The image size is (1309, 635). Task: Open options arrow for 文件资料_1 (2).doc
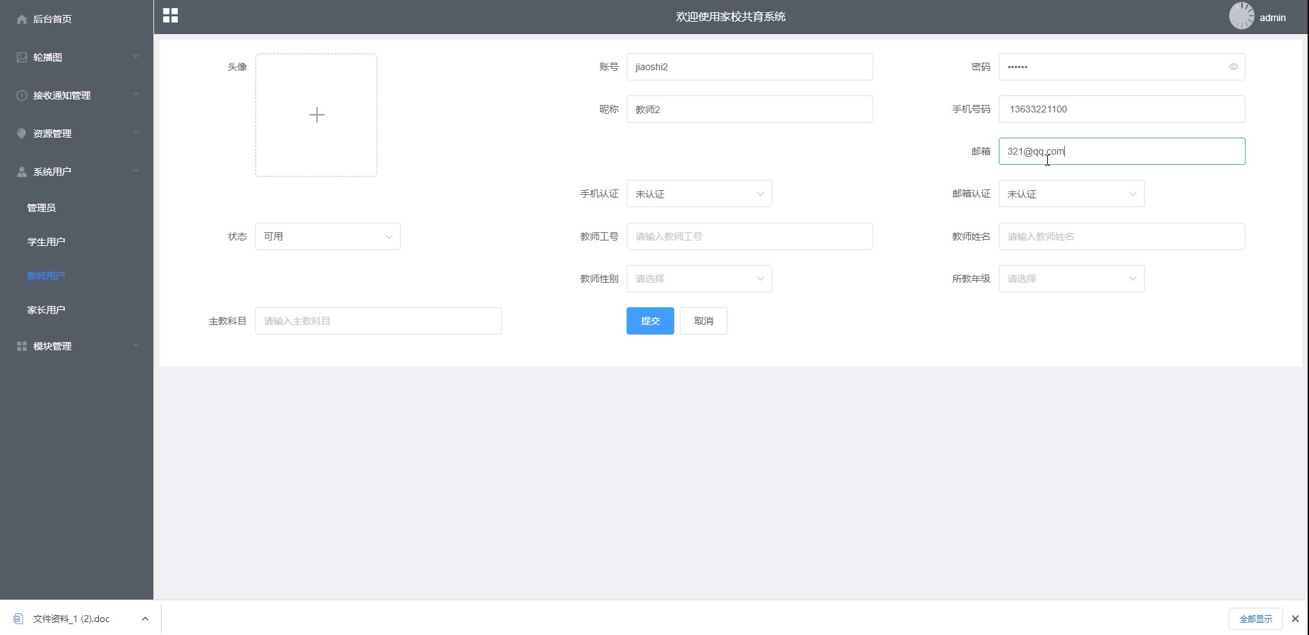point(145,619)
